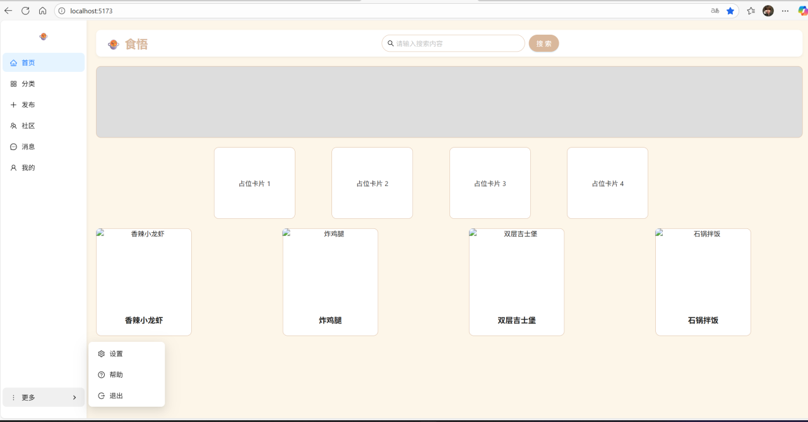Click the 分类 grid icon
Image resolution: width=808 pixels, height=422 pixels.
[13, 84]
